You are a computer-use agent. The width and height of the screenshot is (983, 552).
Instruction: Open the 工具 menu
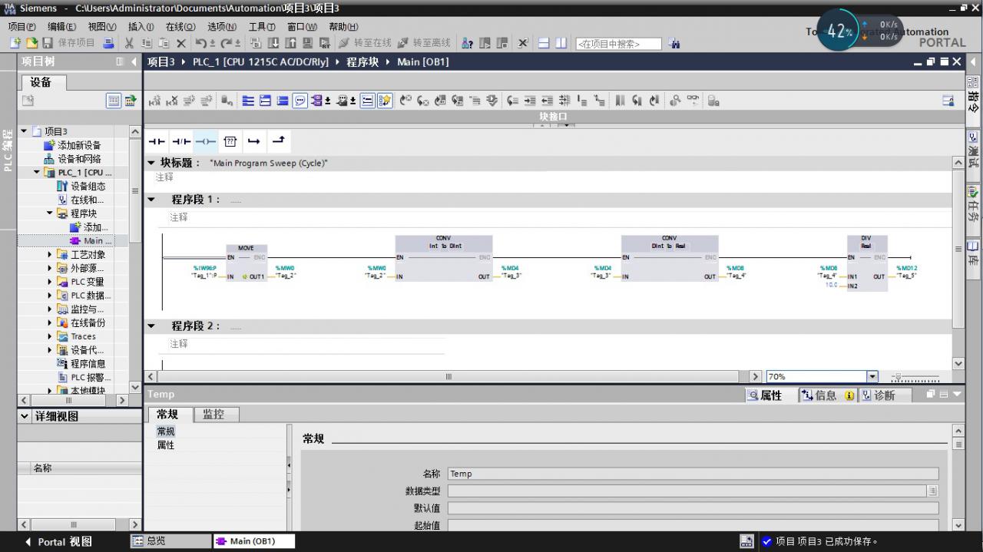[262, 27]
